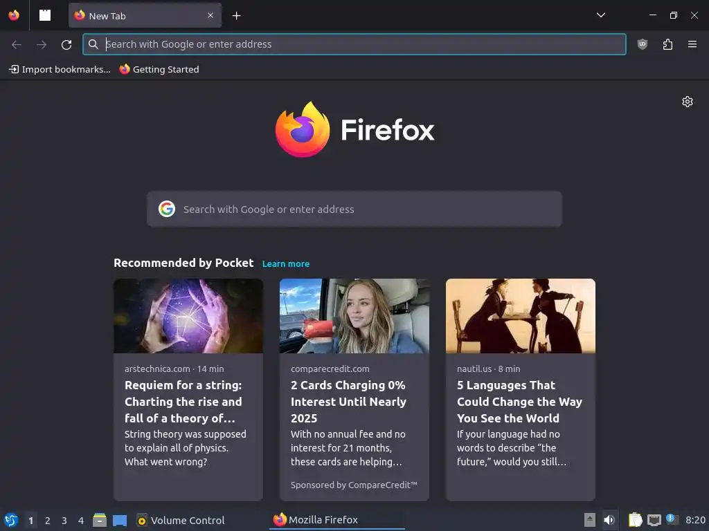Open Pocket Learn more link

coord(286,263)
